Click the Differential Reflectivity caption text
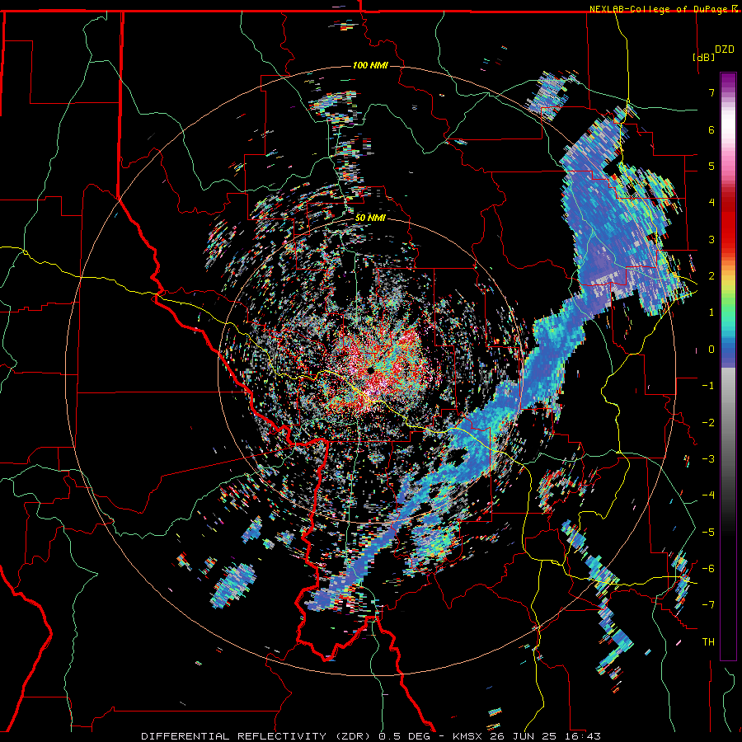 click(371, 736)
